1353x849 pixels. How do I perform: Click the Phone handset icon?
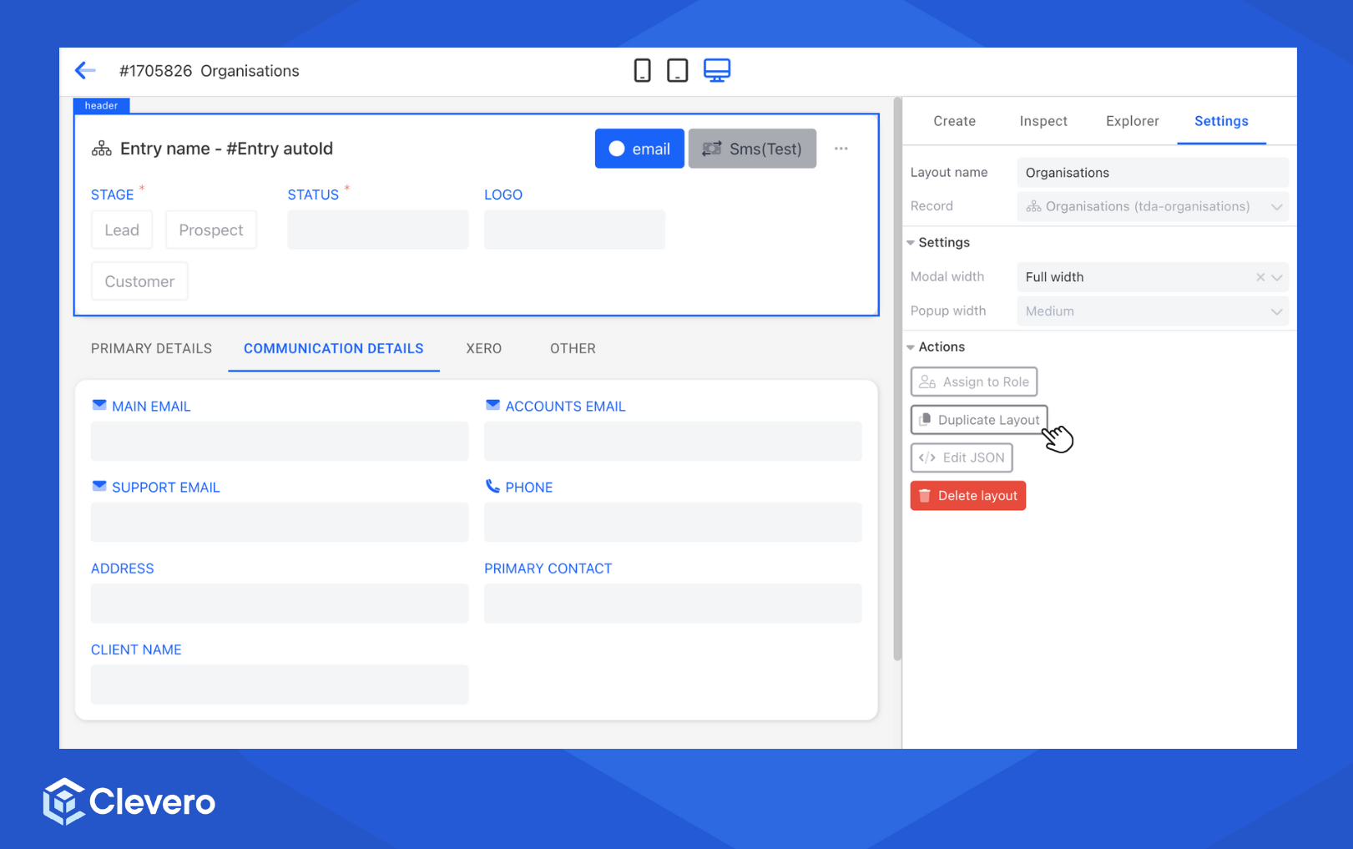(492, 486)
